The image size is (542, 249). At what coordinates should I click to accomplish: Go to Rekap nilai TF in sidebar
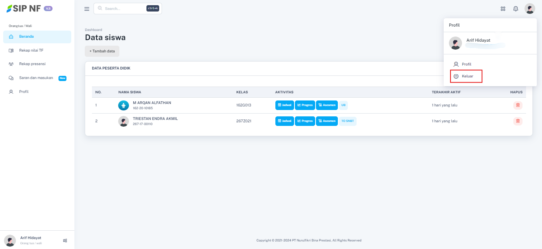[x=31, y=50]
